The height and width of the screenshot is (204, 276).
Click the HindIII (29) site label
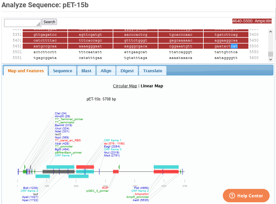[x=62, y=116]
